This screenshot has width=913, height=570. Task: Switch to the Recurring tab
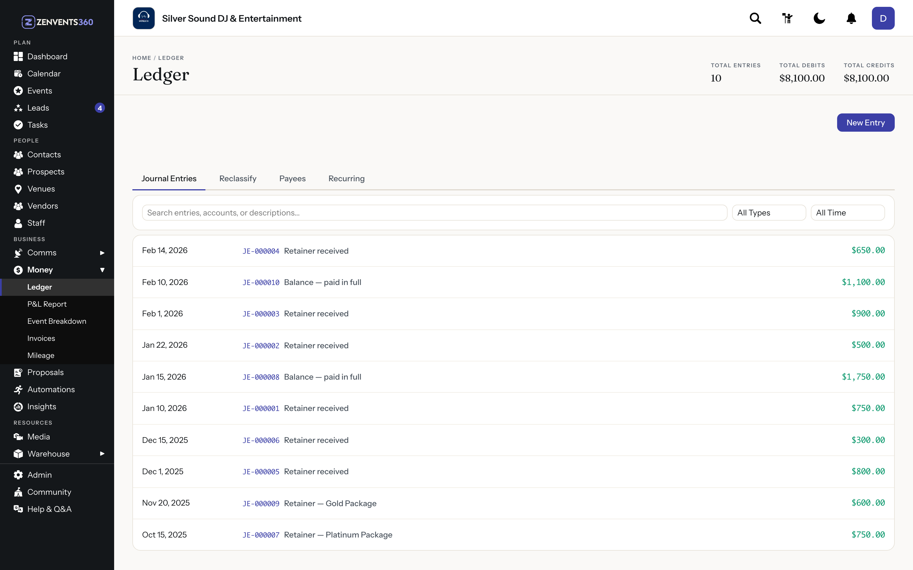[x=346, y=179]
